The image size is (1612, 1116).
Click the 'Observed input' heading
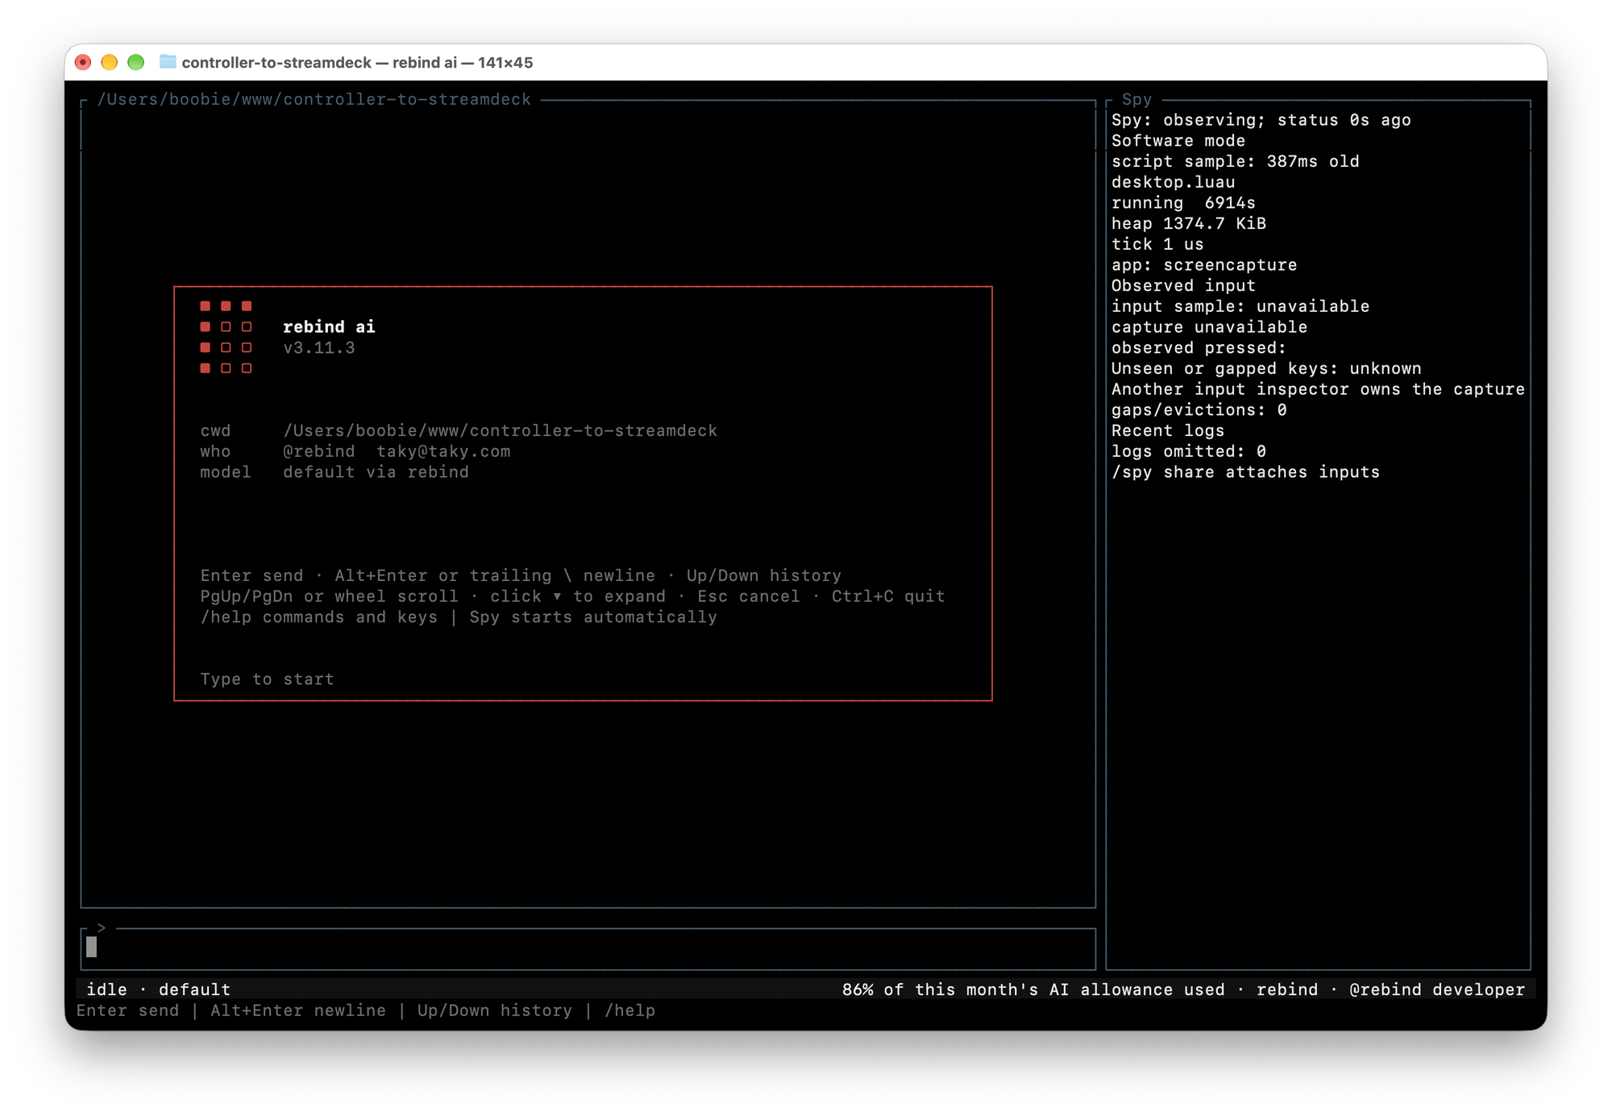pos(1183,286)
